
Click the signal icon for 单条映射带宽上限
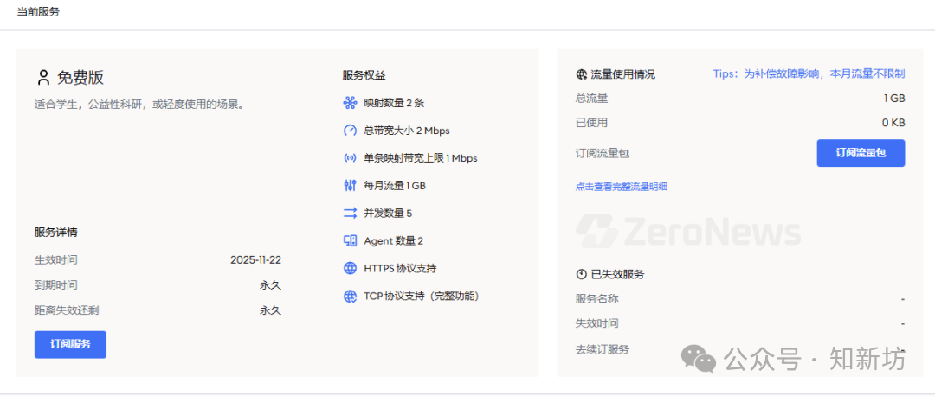click(350, 158)
